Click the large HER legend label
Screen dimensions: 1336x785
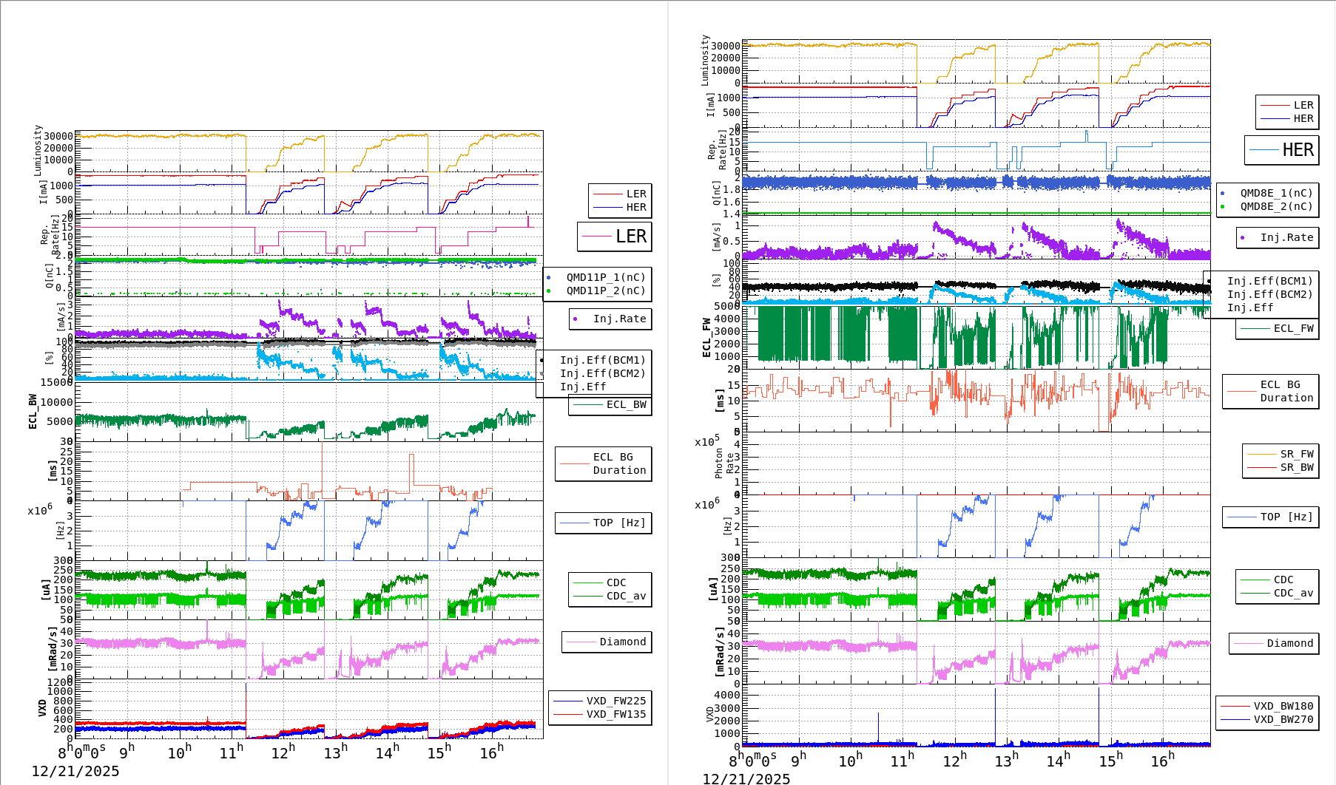point(1298,150)
